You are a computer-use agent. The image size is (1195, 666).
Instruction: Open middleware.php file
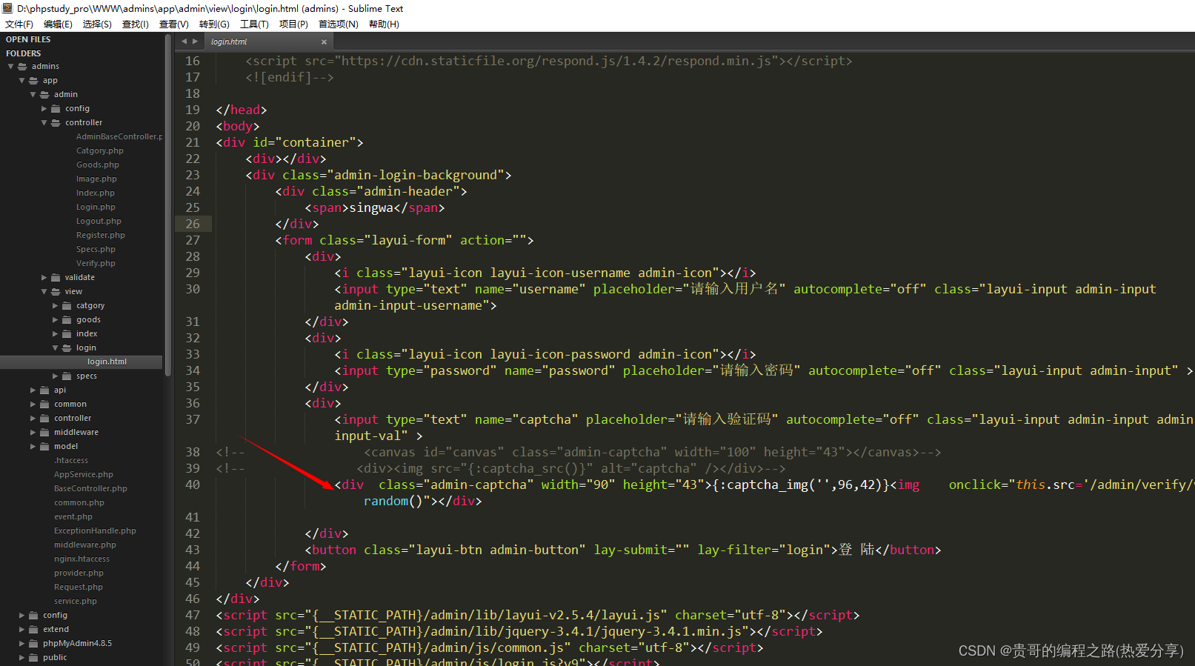[x=85, y=545]
